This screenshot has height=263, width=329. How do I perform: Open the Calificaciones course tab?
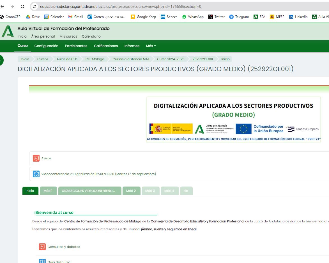point(106,46)
